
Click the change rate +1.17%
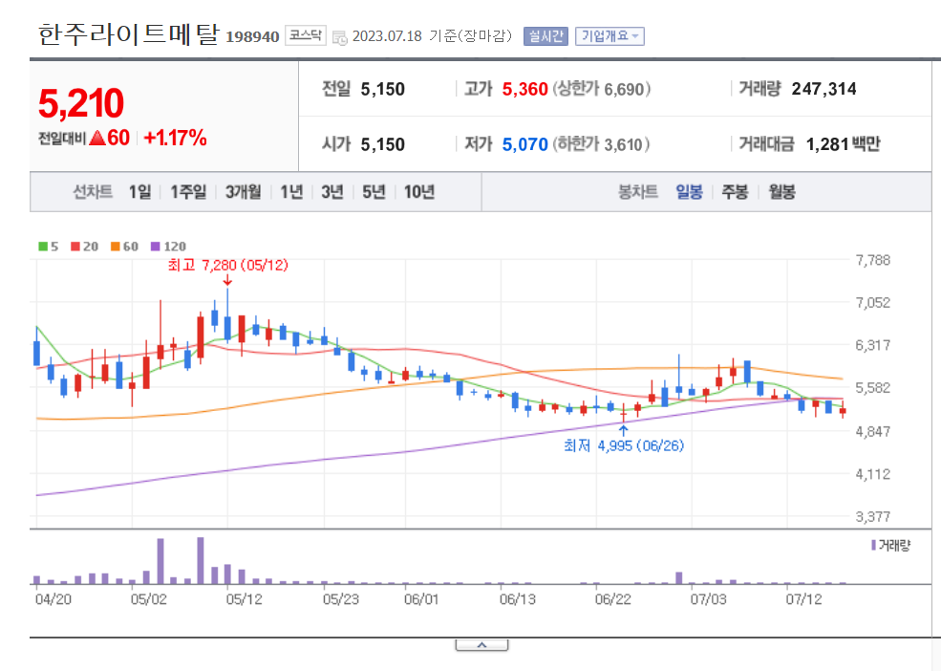point(175,139)
